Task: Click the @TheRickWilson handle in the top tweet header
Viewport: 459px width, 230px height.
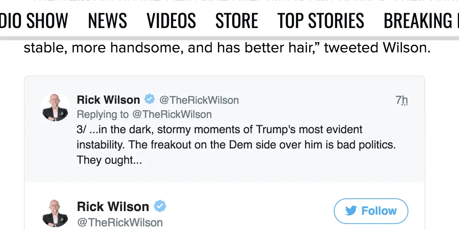Action: click(199, 100)
